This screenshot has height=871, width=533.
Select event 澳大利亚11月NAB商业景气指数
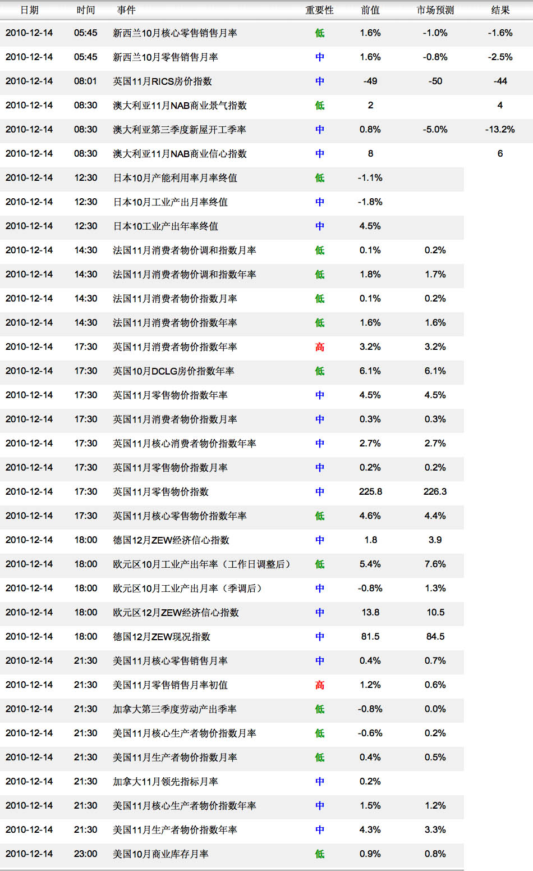[180, 106]
